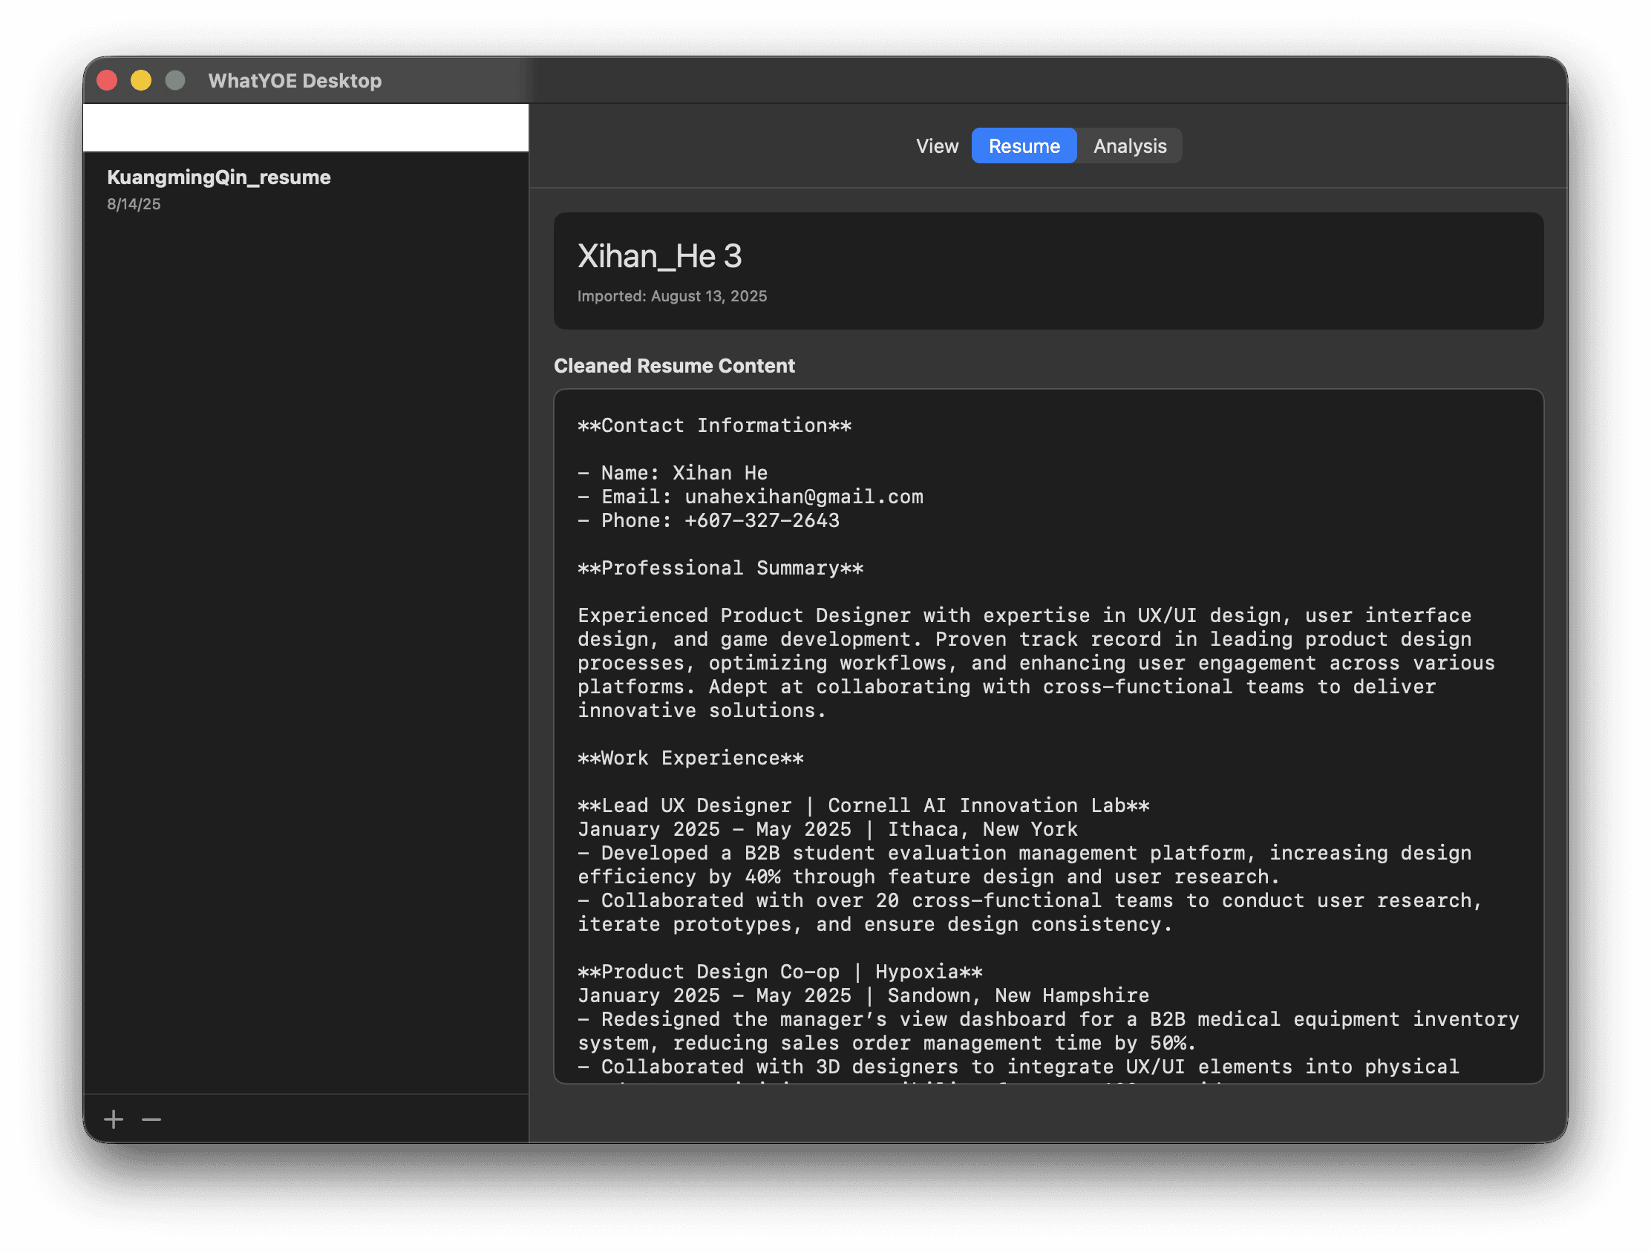Click the highlighted white sidebar row
The image size is (1651, 1253).
click(x=306, y=128)
